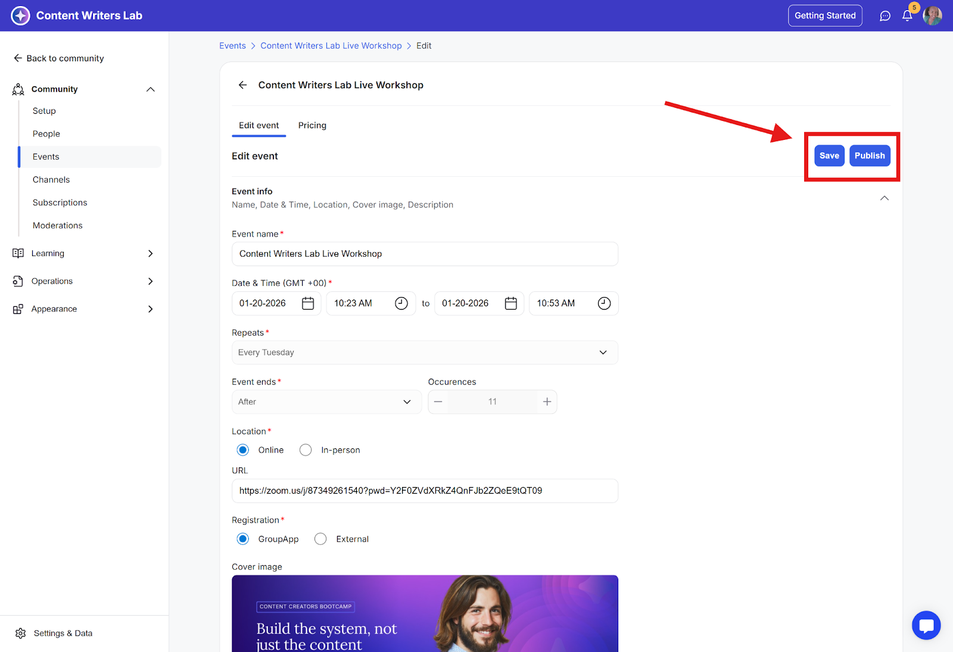Click the back arrow beside event title
953x652 pixels.
pos(242,85)
